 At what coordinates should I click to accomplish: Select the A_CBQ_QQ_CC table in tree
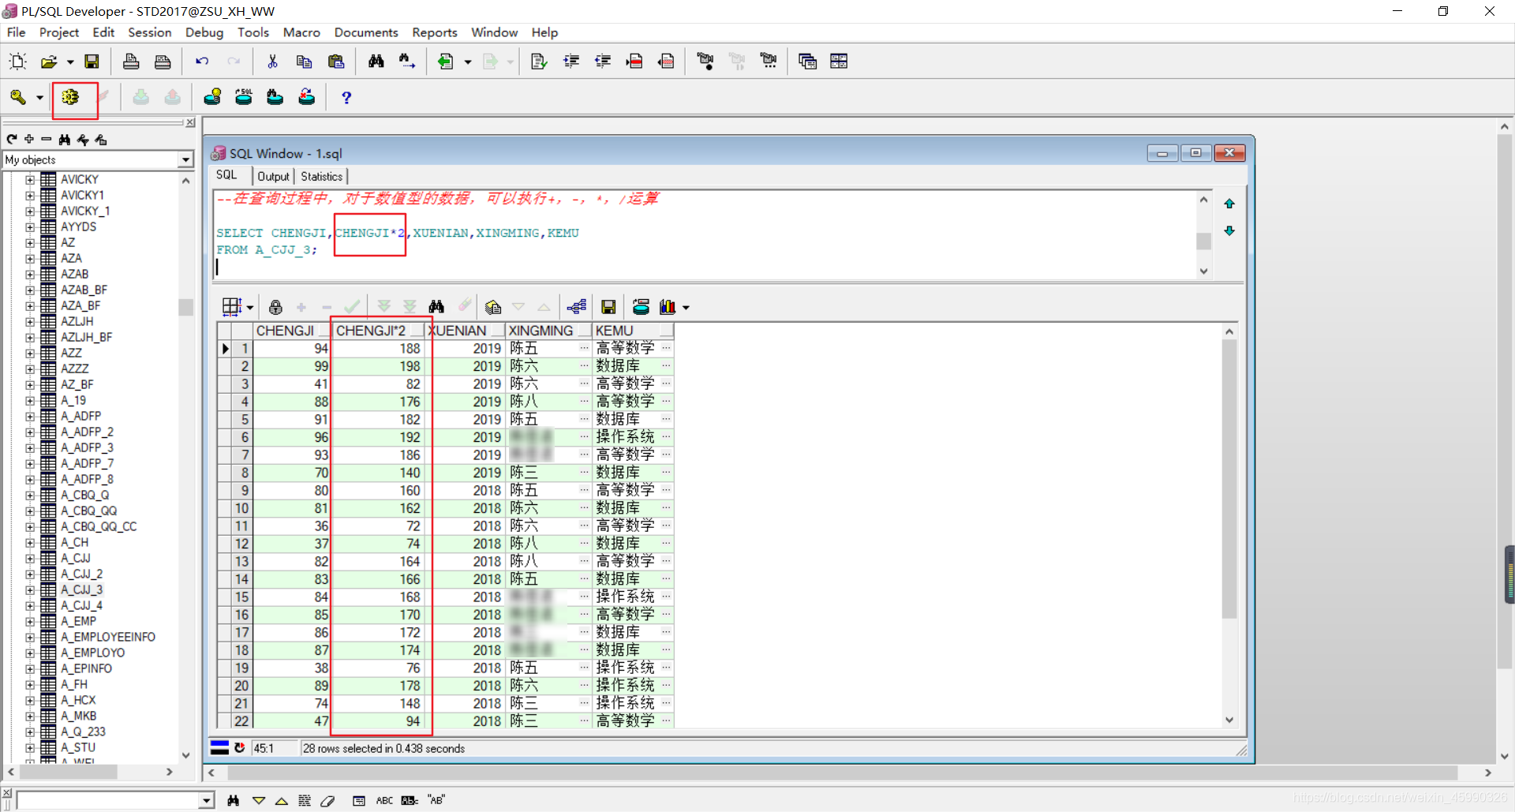99,527
